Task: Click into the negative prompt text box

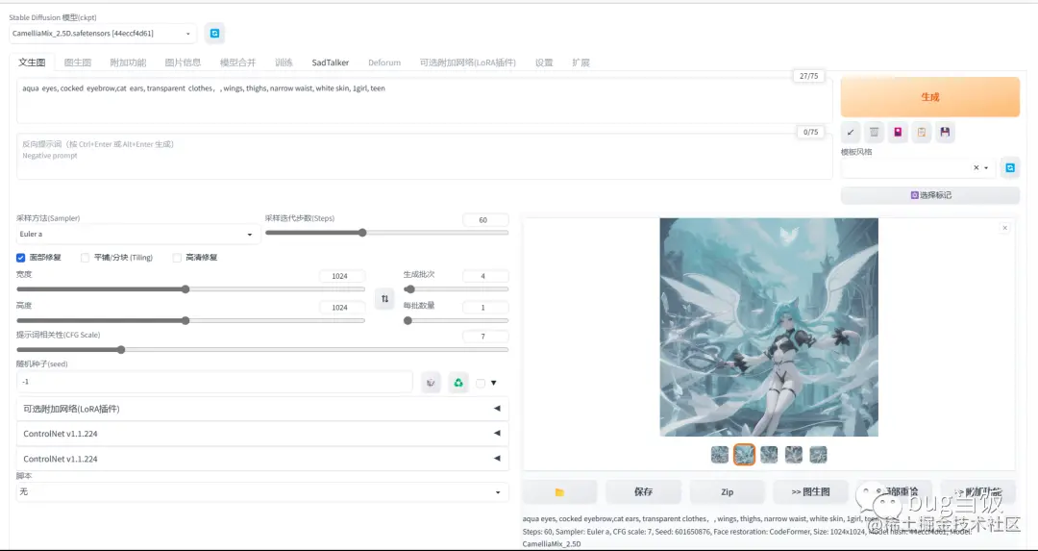Action: coord(425,157)
